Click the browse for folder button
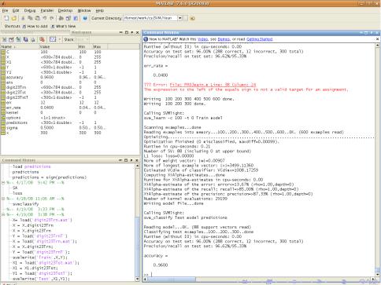Screen dimensions: 381x285 point(186,18)
